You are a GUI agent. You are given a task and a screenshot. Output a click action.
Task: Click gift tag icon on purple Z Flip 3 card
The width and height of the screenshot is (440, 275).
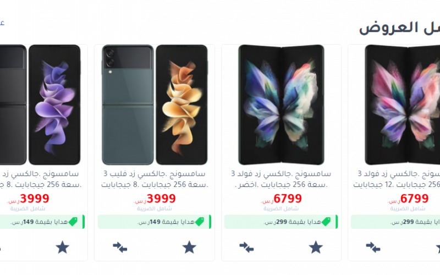click(73, 222)
